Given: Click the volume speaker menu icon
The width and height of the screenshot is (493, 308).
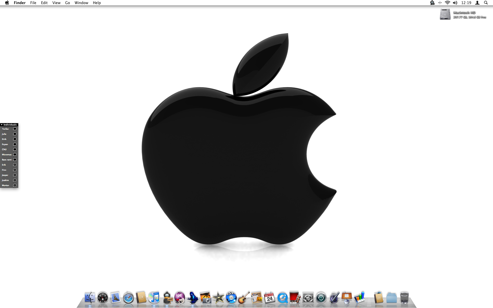Looking at the screenshot, I should [455, 3].
